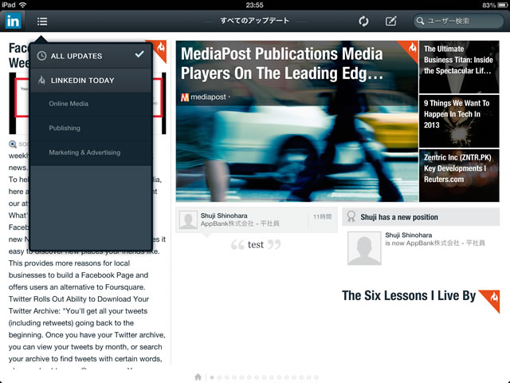The image size is (510, 383).
Task: Open The Ultimate Business Titan article
Action: (x=459, y=67)
